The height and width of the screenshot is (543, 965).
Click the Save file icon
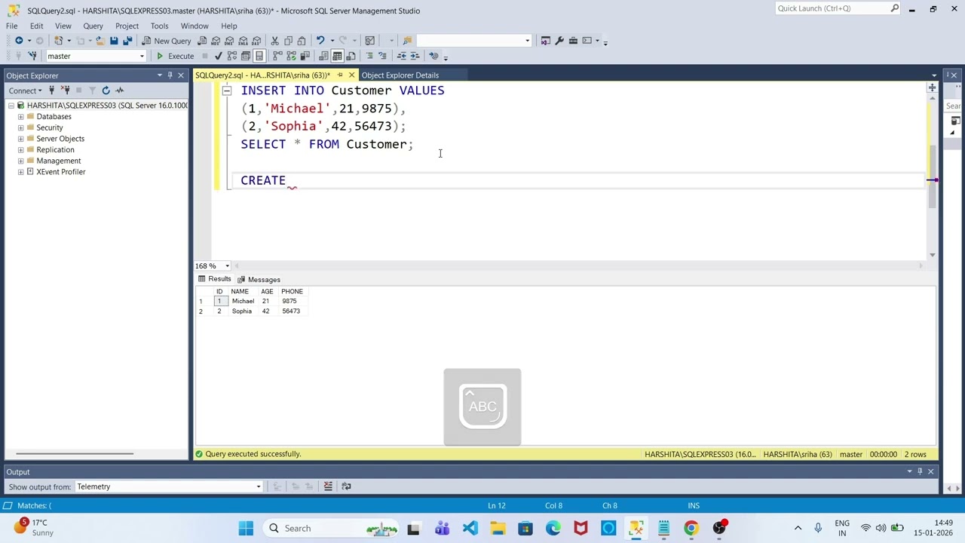(x=114, y=41)
